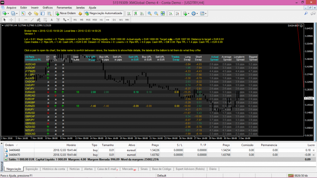317x178 pixels.
Task: Toggle Negociação Automatizada auto trading
Action: [103, 13]
